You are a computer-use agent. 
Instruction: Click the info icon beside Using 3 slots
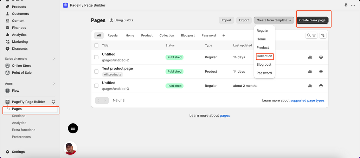[x=111, y=20]
